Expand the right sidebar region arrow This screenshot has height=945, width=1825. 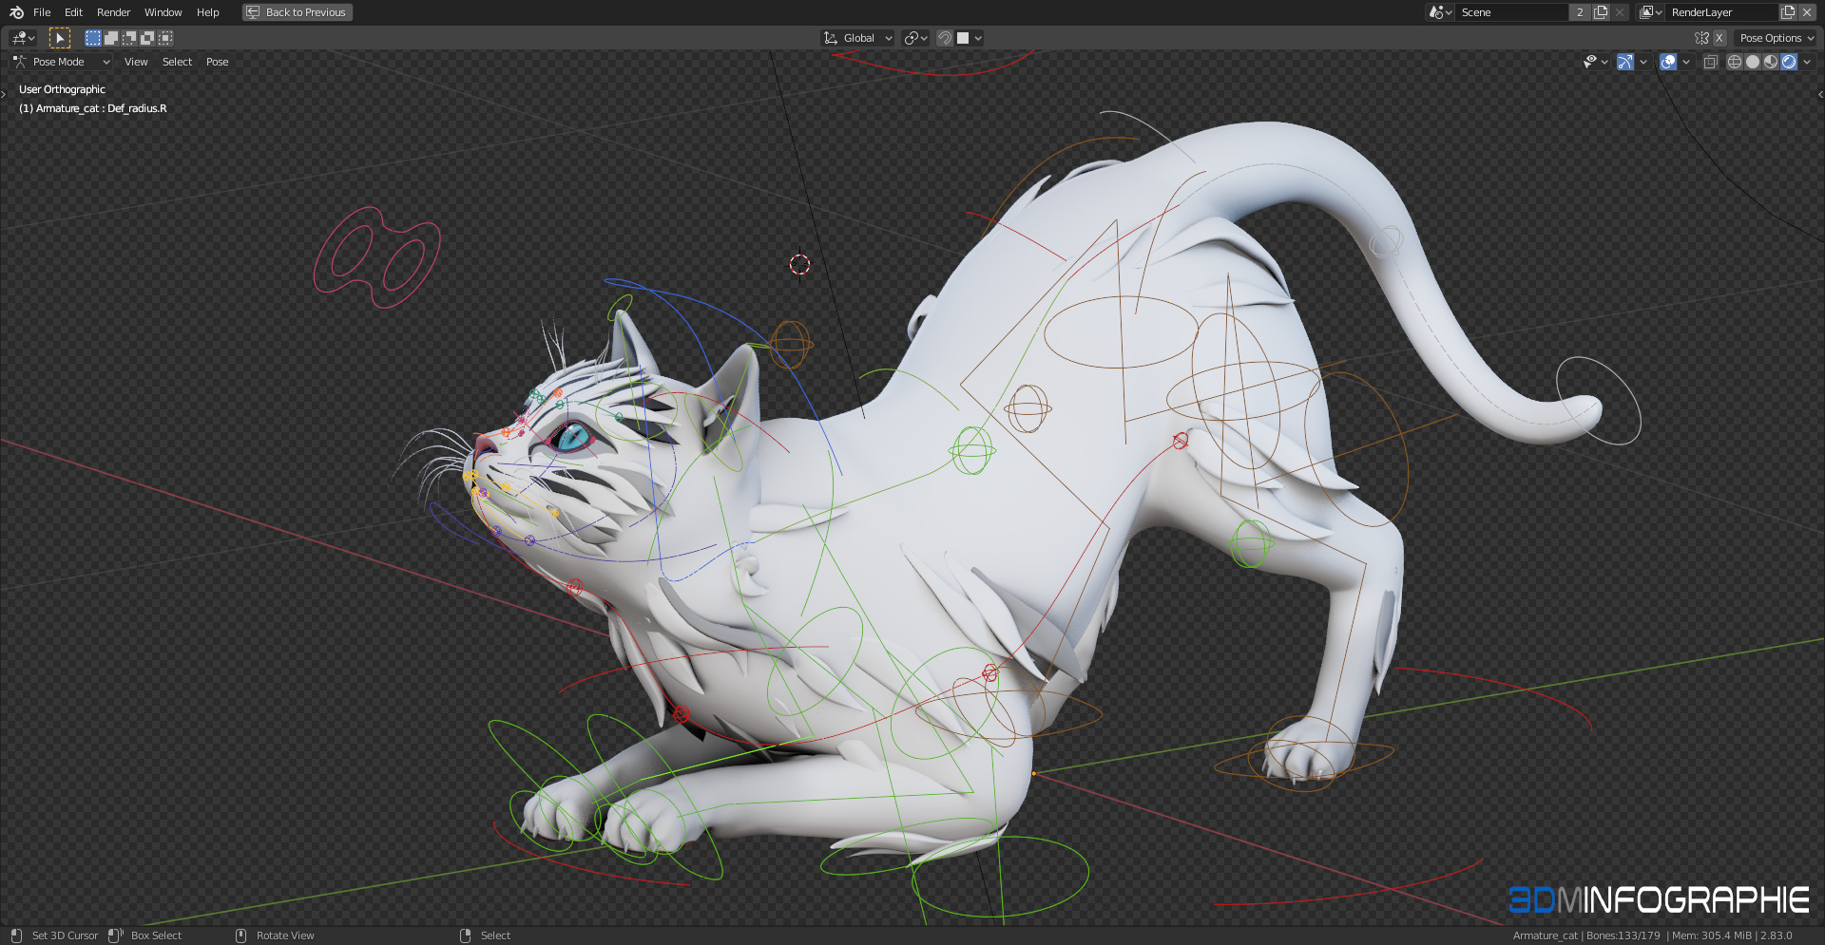click(x=1820, y=94)
